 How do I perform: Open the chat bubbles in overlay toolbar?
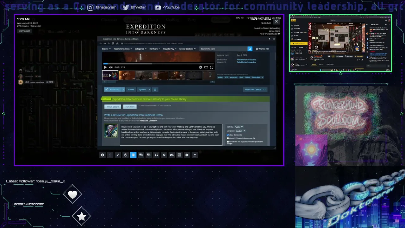pyautogui.click(x=141, y=155)
